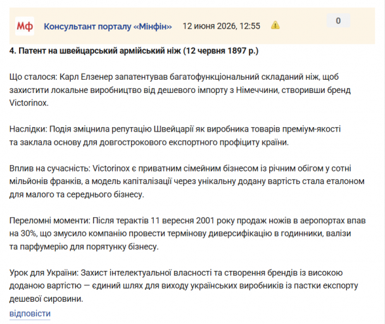The image size is (385, 324).
Task: Click the yellow warning report icon
Action: [275, 25]
